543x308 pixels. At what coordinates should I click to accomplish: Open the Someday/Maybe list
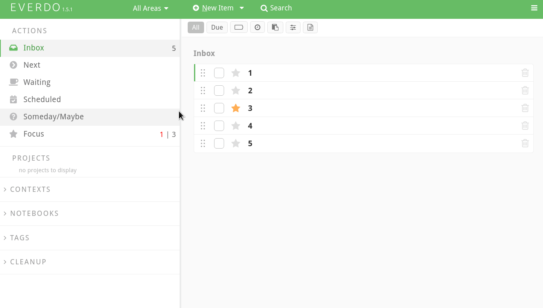[53, 117]
